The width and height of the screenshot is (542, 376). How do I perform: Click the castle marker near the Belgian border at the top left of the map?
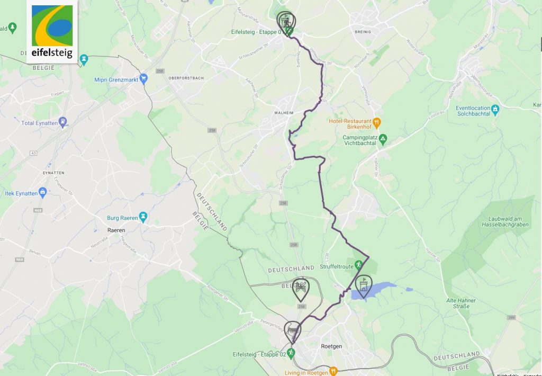[x=84, y=60]
